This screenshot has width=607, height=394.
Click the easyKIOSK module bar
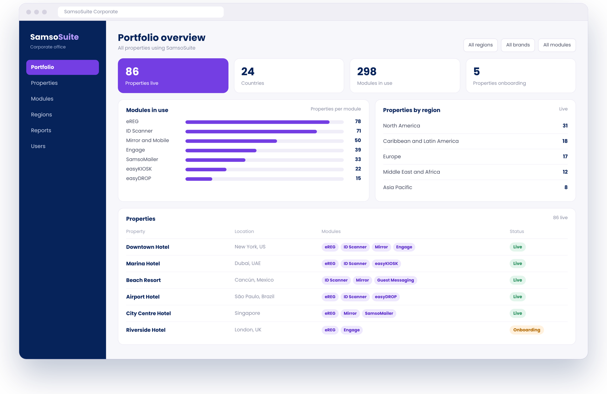[264, 169]
